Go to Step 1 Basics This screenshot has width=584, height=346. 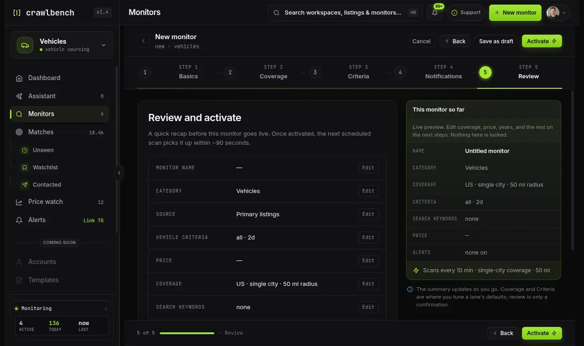pyautogui.click(x=179, y=72)
